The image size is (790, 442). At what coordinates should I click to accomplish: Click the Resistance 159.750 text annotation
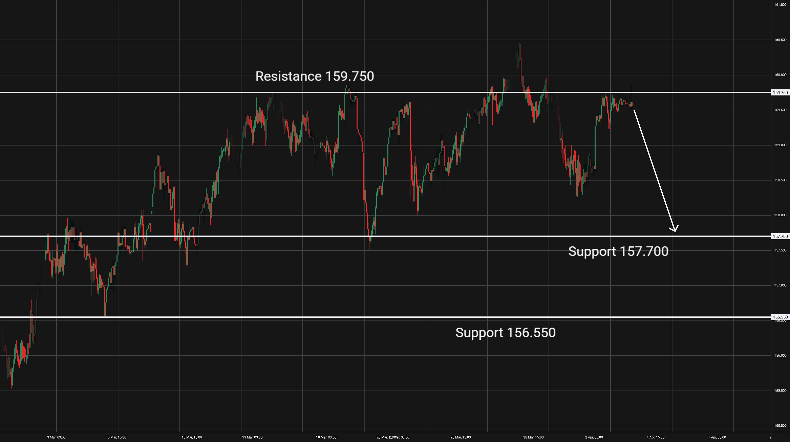click(315, 76)
